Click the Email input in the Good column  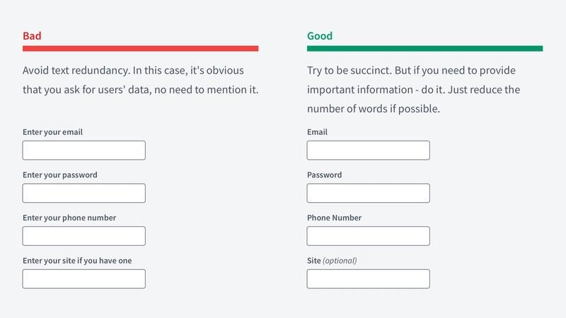tap(368, 151)
